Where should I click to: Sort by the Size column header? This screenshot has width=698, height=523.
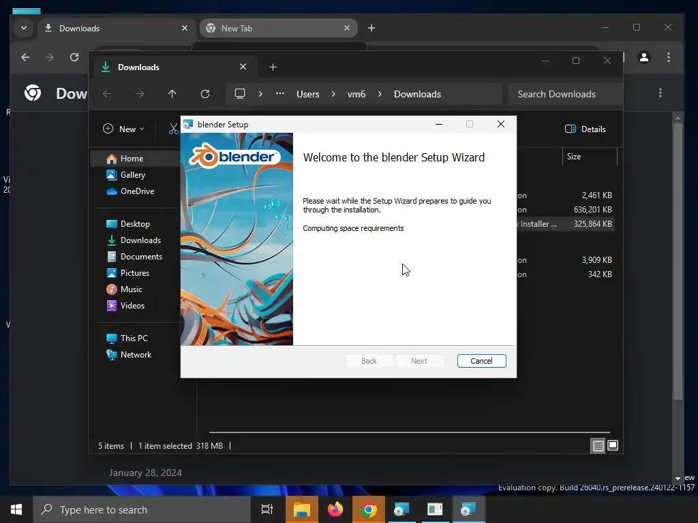[589, 157]
